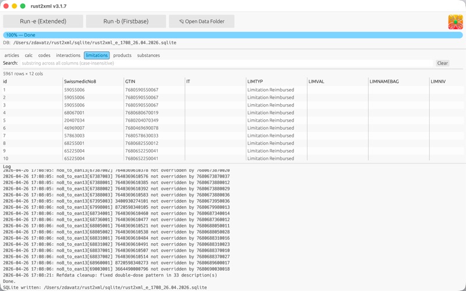Click the green zoom window button
Image resolution: width=466 pixels, height=291 pixels.
coord(23,6)
